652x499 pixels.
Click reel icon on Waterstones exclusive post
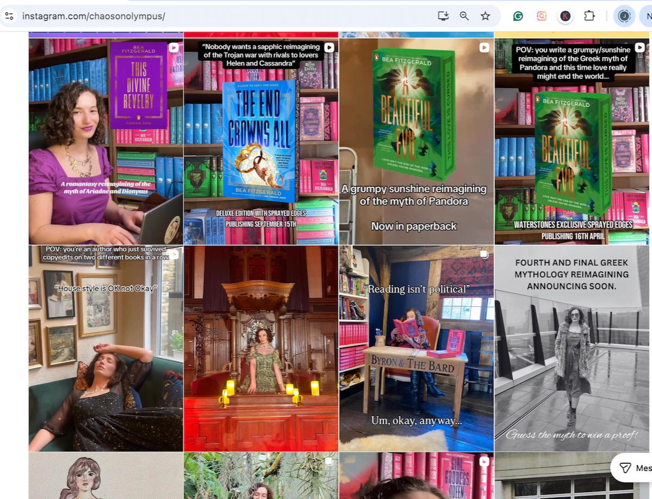(x=640, y=48)
